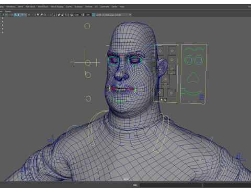The image size is (251, 188).
Task: Click the fourth highlighted shading icon in toolbar
Action: 26,15
